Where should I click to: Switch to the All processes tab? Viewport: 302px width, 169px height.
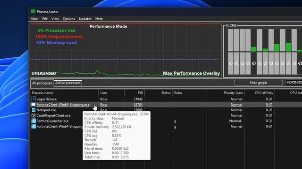tap(42, 83)
